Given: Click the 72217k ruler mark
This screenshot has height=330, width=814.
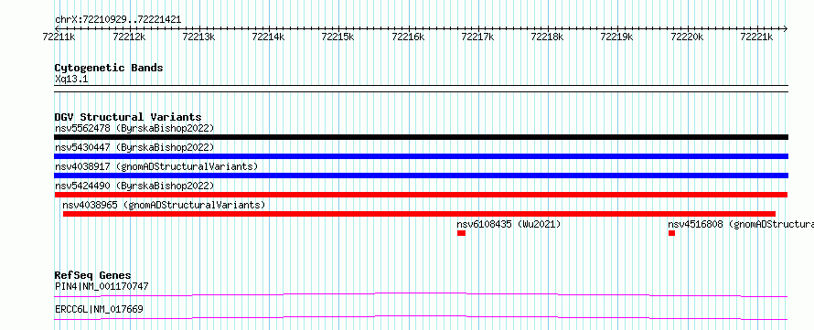Looking at the screenshot, I should point(477,37).
